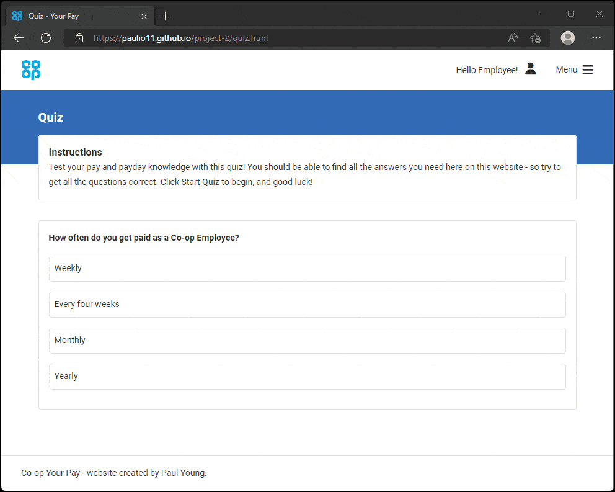The height and width of the screenshot is (492, 615).
Task: Open a new browser tab
Action: pyautogui.click(x=165, y=16)
